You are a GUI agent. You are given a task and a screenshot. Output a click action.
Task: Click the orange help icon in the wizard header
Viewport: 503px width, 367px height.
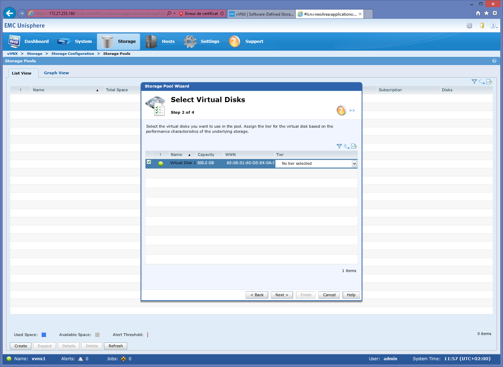coord(341,110)
